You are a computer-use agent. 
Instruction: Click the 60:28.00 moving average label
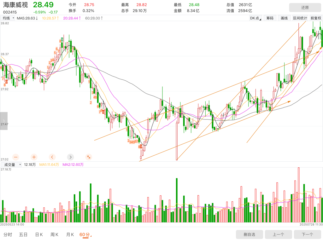coord(94,18)
